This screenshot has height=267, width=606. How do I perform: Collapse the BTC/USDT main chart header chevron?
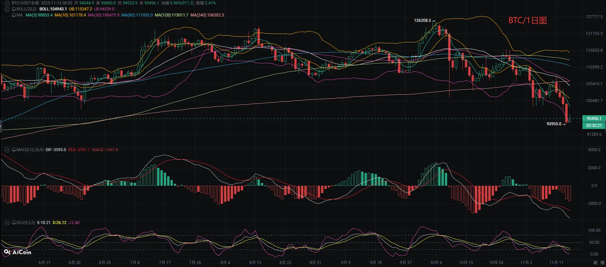coord(7,3)
